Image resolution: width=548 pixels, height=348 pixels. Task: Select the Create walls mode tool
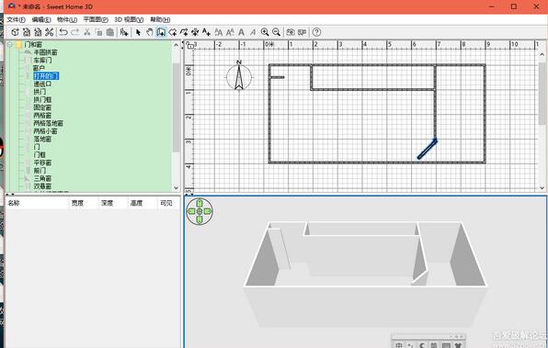(161, 32)
